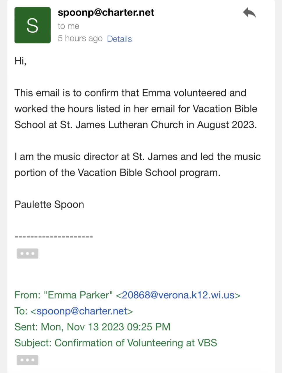The width and height of the screenshot is (282, 373).
Task: Tap the Sent date line
Action: 92,327
